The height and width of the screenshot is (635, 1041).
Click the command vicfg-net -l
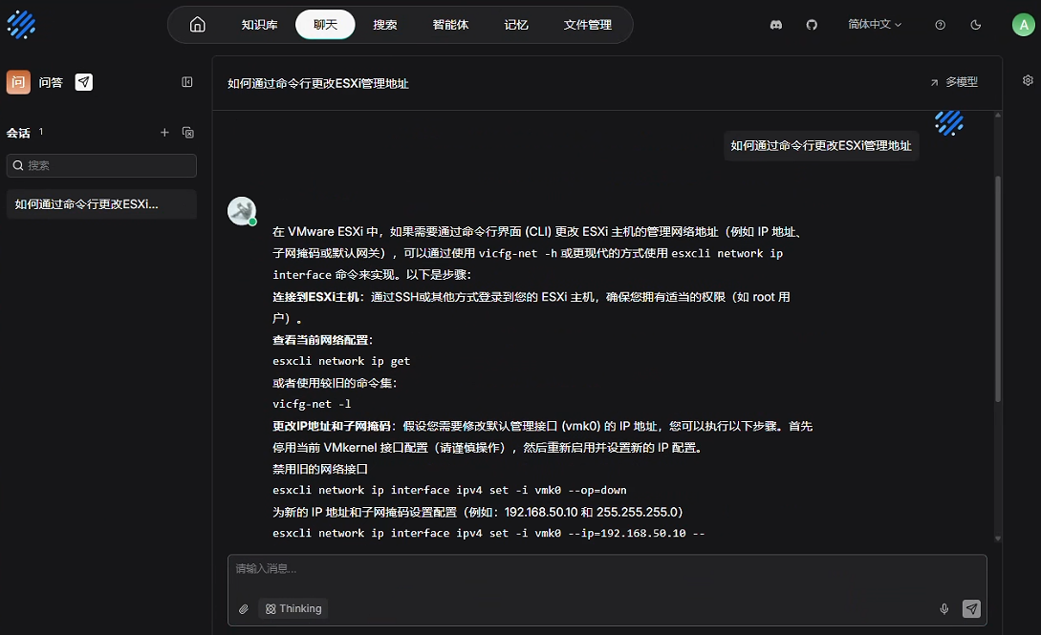[x=312, y=404]
